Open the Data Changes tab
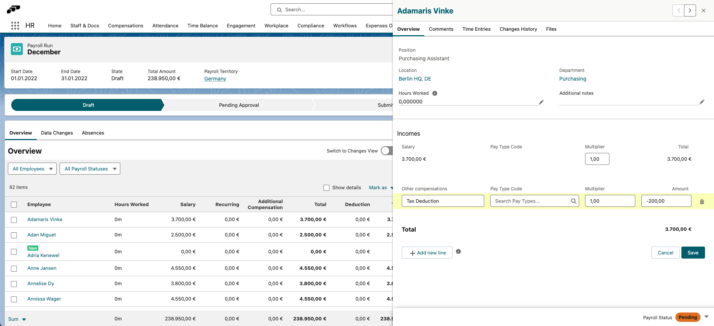This screenshot has width=714, height=326. pyautogui.click(x=57, y=133)
